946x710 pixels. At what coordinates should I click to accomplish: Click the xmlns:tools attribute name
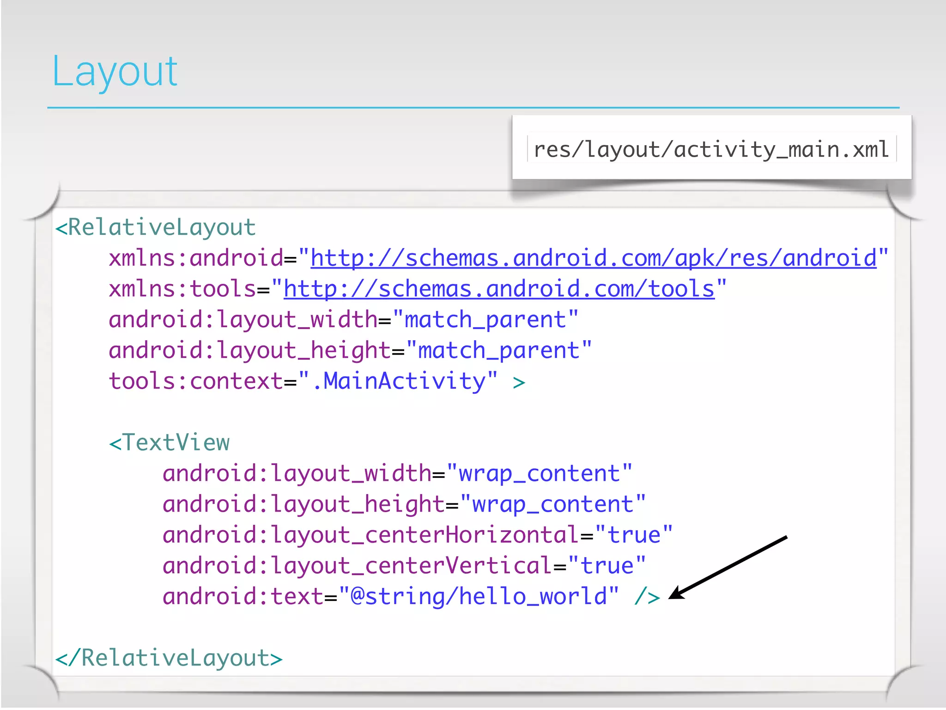click(183, 289)
